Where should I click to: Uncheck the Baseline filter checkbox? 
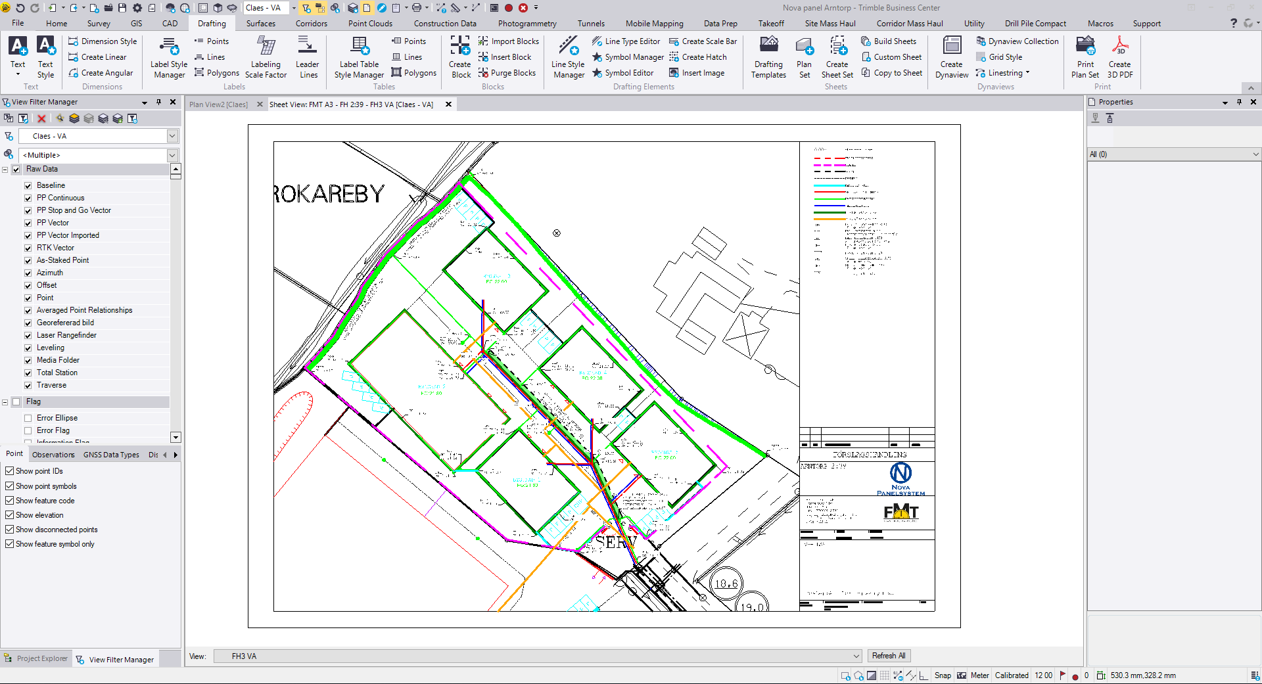28,185
